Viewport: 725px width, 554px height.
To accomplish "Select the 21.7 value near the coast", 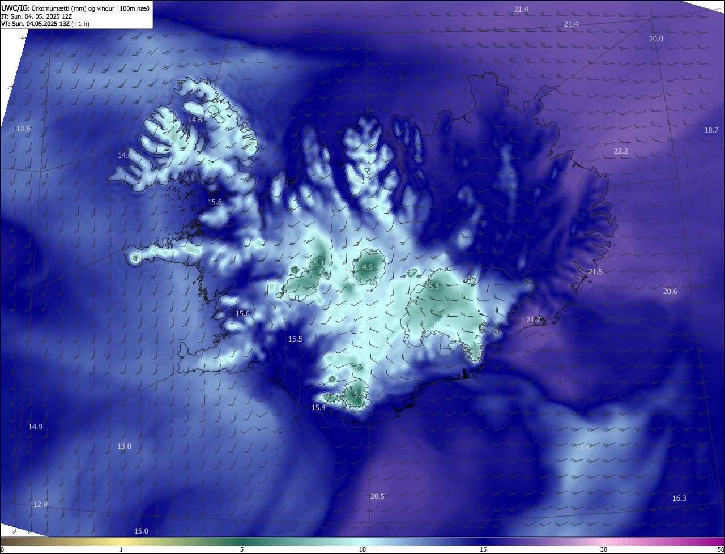I will [x=534, y=320].
